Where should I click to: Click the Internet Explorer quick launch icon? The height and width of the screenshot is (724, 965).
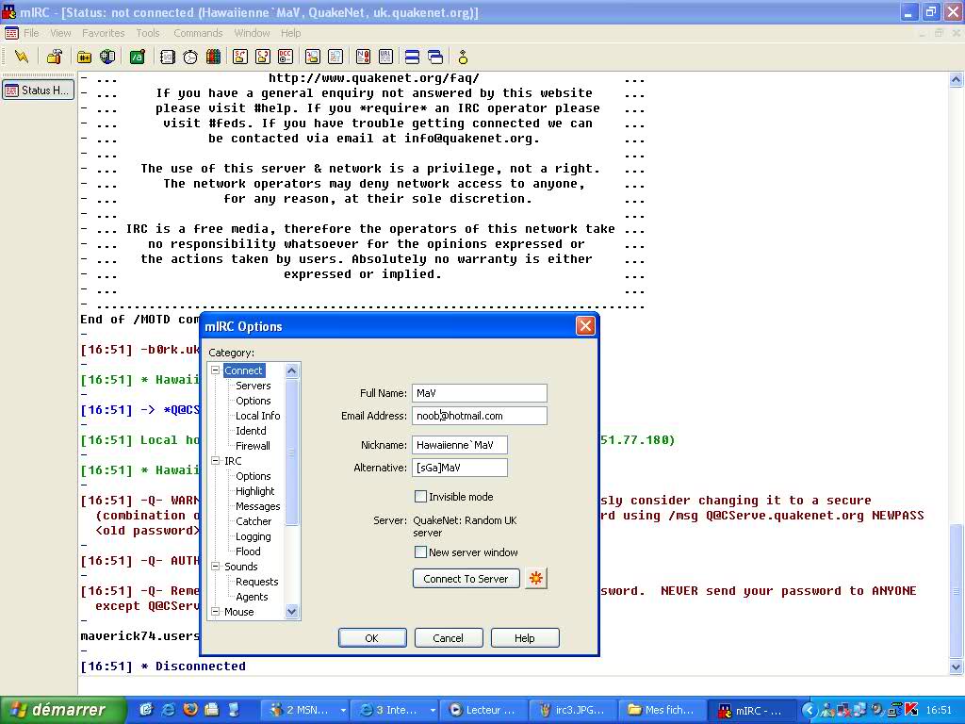click(168, 709)
